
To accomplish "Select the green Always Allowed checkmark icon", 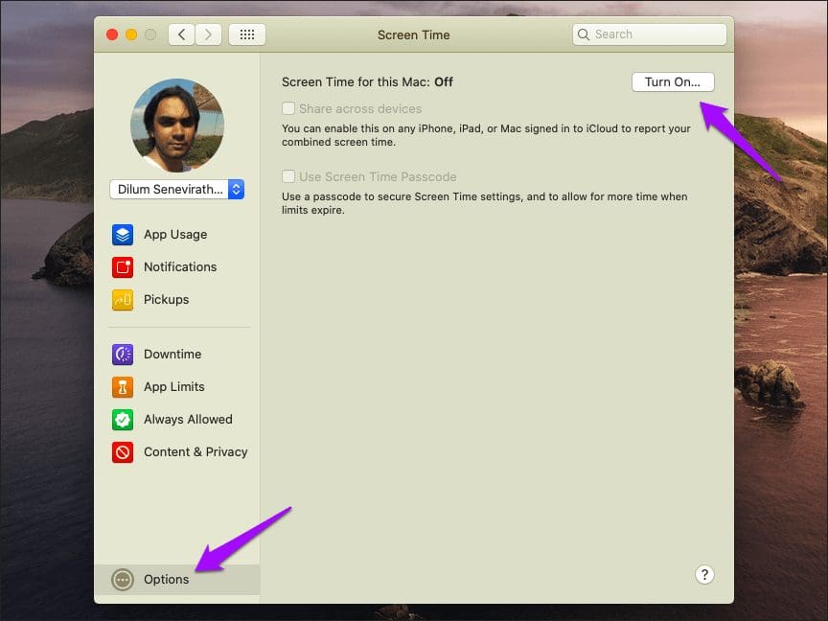I will [123, 420].
